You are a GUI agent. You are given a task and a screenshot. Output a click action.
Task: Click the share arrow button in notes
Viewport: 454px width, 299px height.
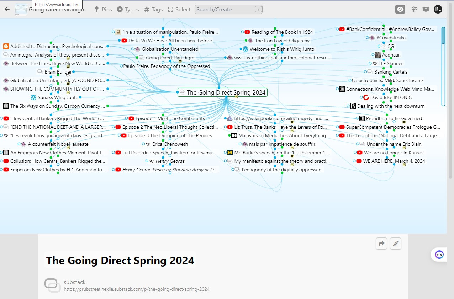pos(381,244)
